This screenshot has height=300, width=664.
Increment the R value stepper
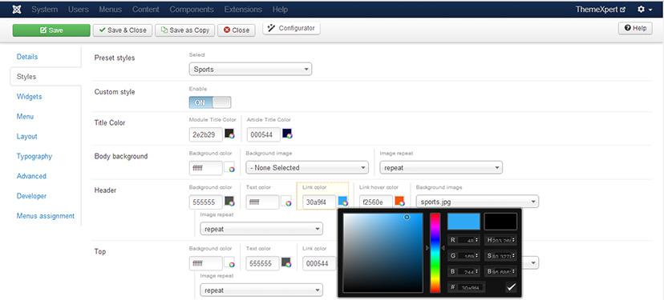[477, 238]
